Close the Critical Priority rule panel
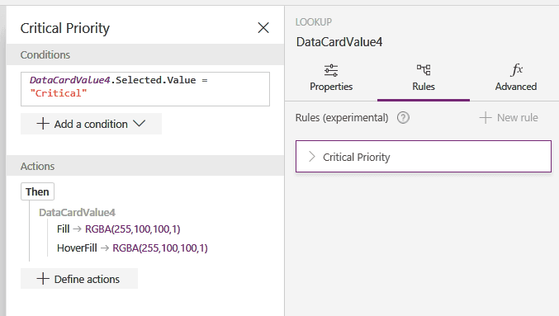The height and width of the screenshot is (316, 559). pyautogui.click(x=263, y=28)
